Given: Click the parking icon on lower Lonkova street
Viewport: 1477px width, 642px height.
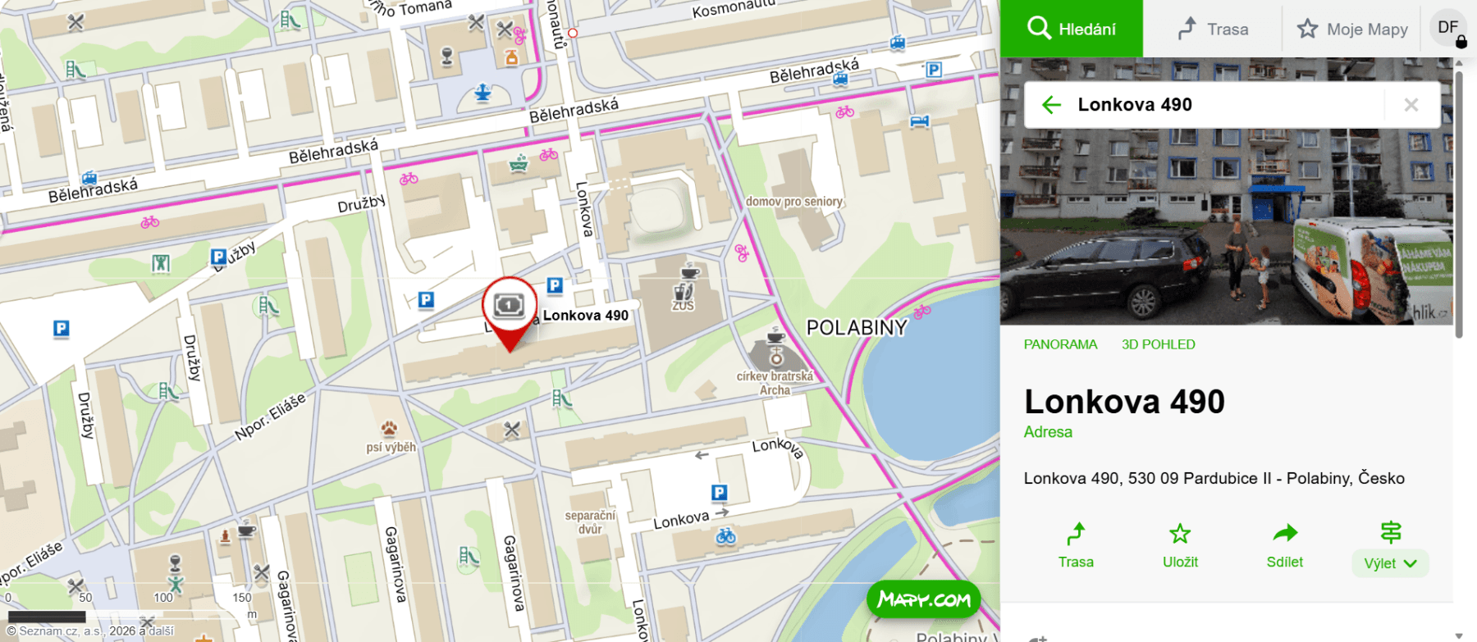Looking at the screenshot, I should pyautogui.click(x=719, y=492).
